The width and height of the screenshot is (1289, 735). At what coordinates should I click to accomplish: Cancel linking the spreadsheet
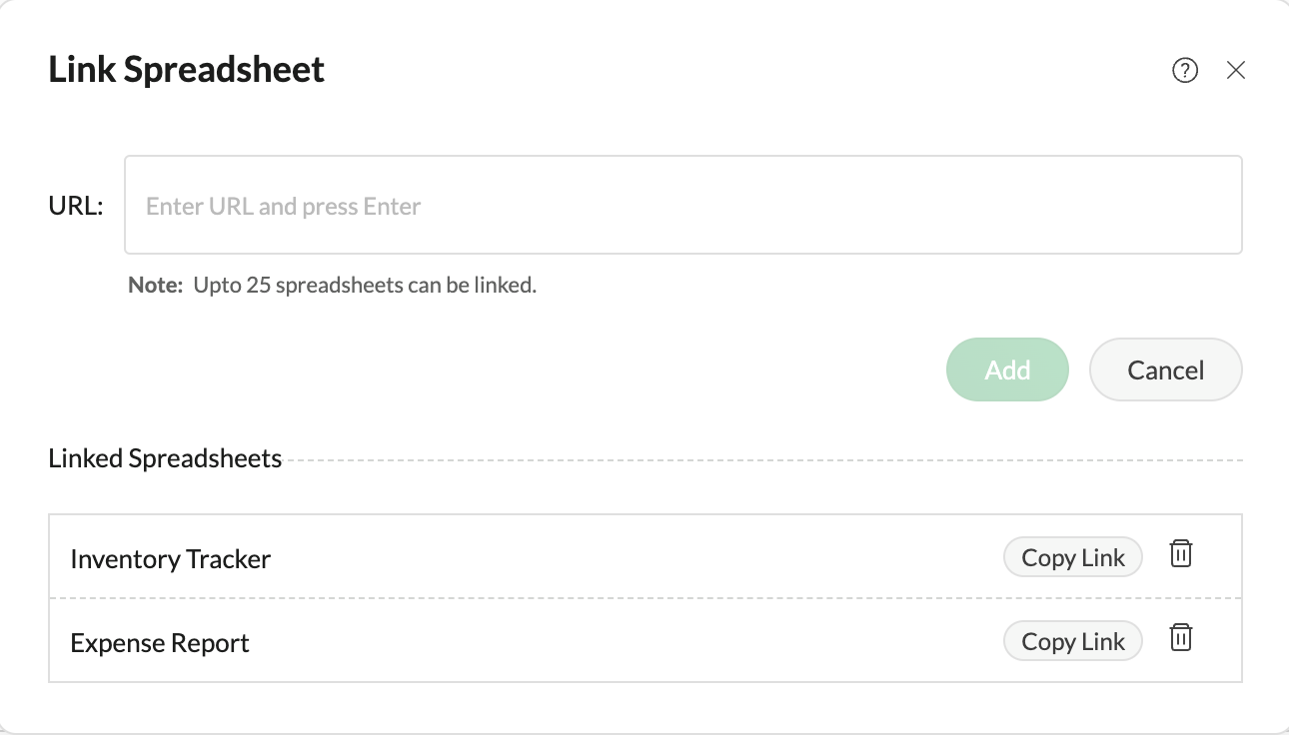pyautogui.click(x=1165, y=369)
